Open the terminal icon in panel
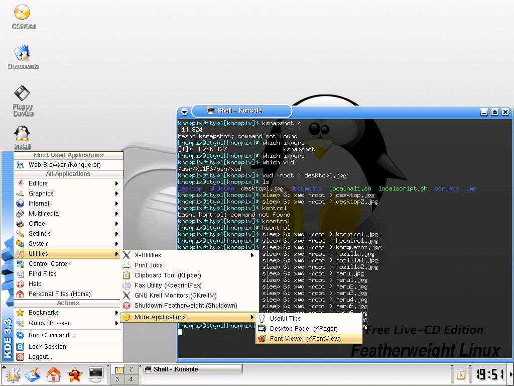 point(96,374)
